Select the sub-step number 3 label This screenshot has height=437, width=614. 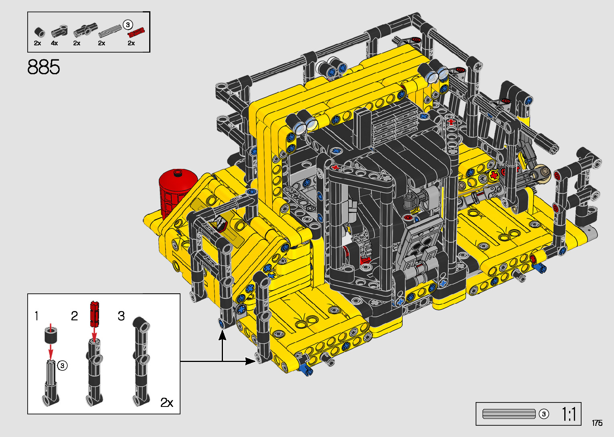[x=121, y=316]
